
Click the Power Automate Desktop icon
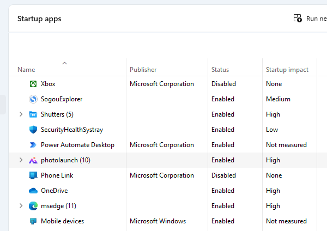(x=33, y=145)
